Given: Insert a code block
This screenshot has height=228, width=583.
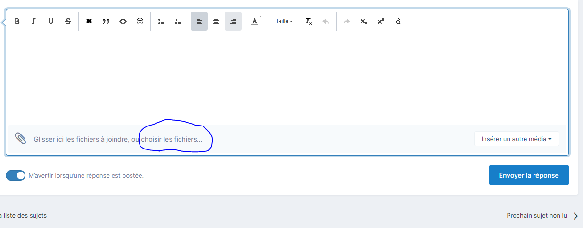Looking at the screenshot, I should 123,21.
